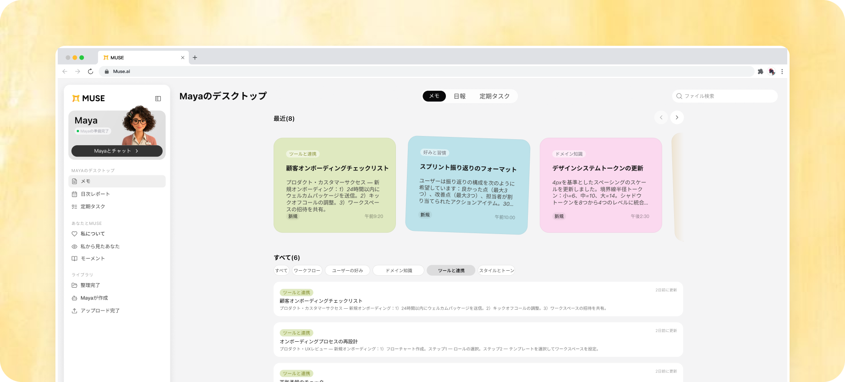
Task: Open the browser extensions puzzle icon
Action: pyautogui.click(x=761, y=71)
